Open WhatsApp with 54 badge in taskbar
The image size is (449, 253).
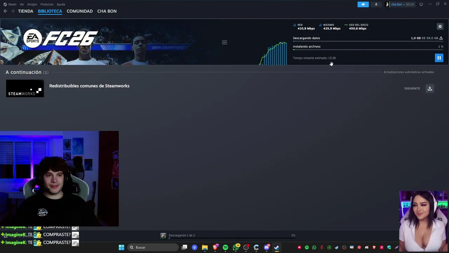pyautogui.click(x=236, y=247)
